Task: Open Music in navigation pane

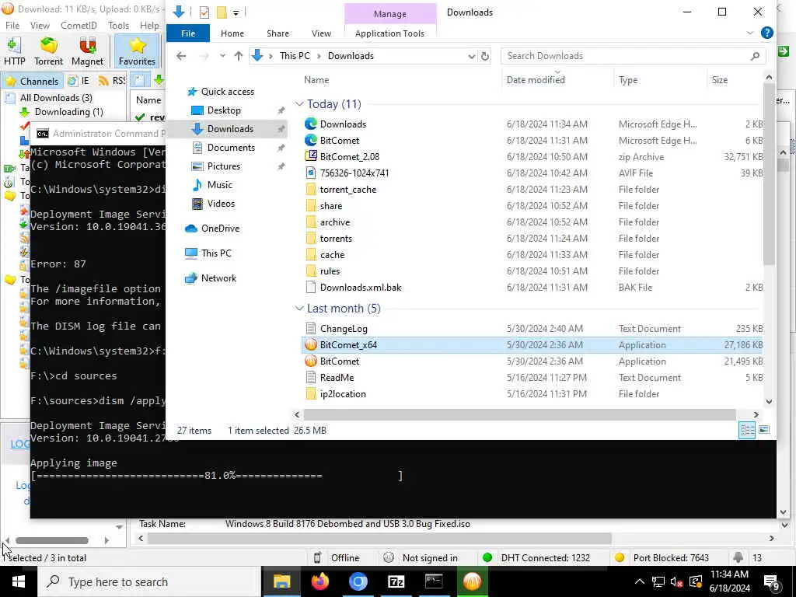Action: click(219, 185)
